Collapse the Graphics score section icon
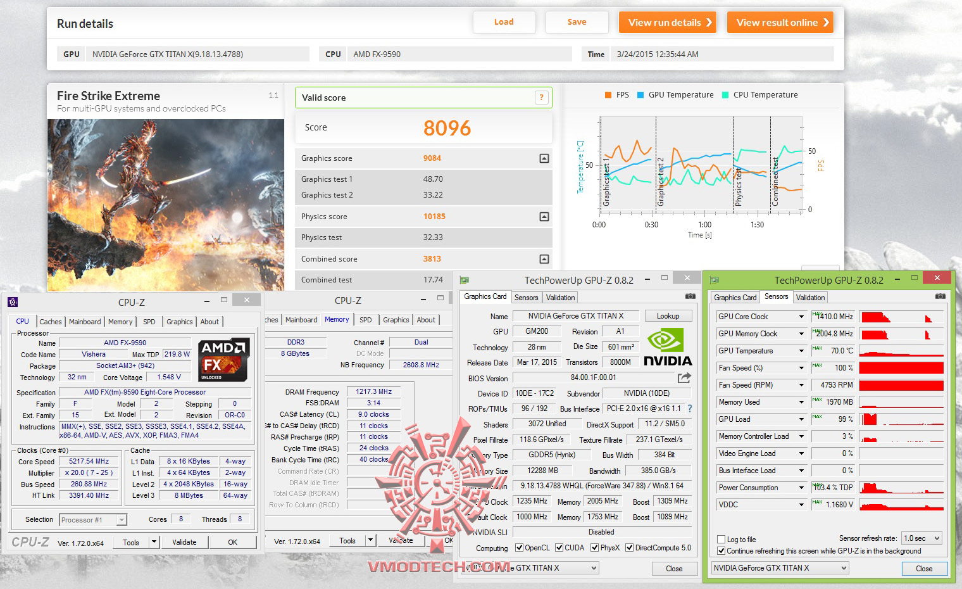Image resolution: width=962 pixels, height=589 pixels. point(544,158)
